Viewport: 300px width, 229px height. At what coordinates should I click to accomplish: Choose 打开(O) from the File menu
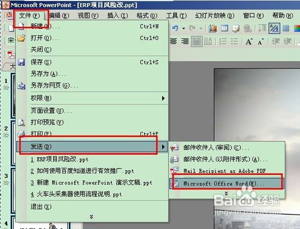pyautogui.click(x=92, y=38)
